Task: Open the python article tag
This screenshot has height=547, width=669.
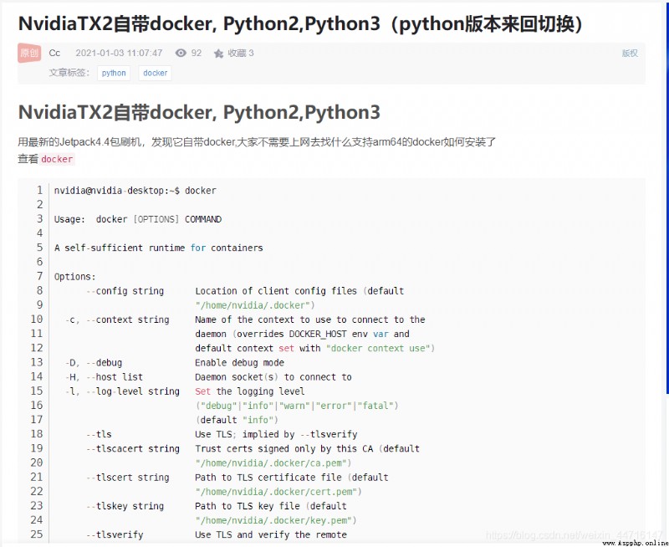Action: tap(114, 73)
